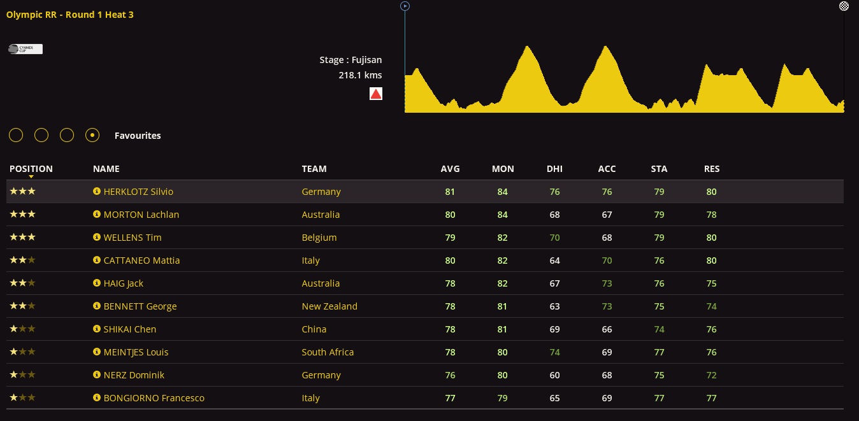Select the first radio button view
The width and height of the screenshot is (859, 421).
click(16, 135)
